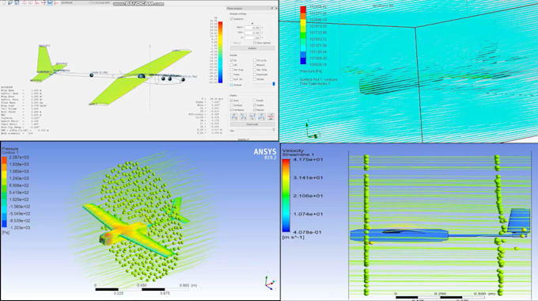Enable the Lift results checkbox
The height and width of the screenshot is (301, 538).
(232, 65)
